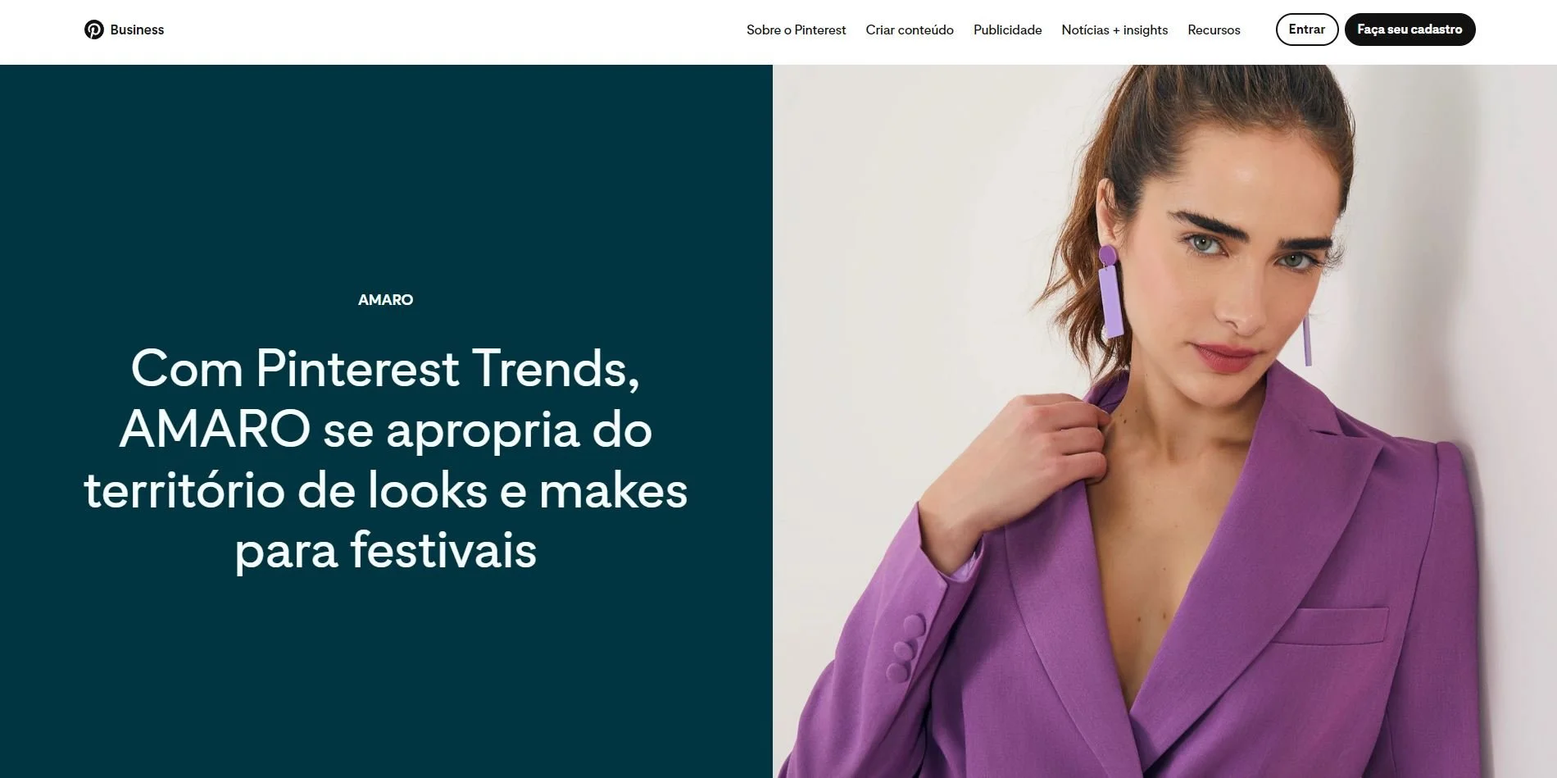Image resolution: width=1557 pixels, height=778 pixels.
Task: Expand the Criar conteúdo menu
Action: point(910,30)
